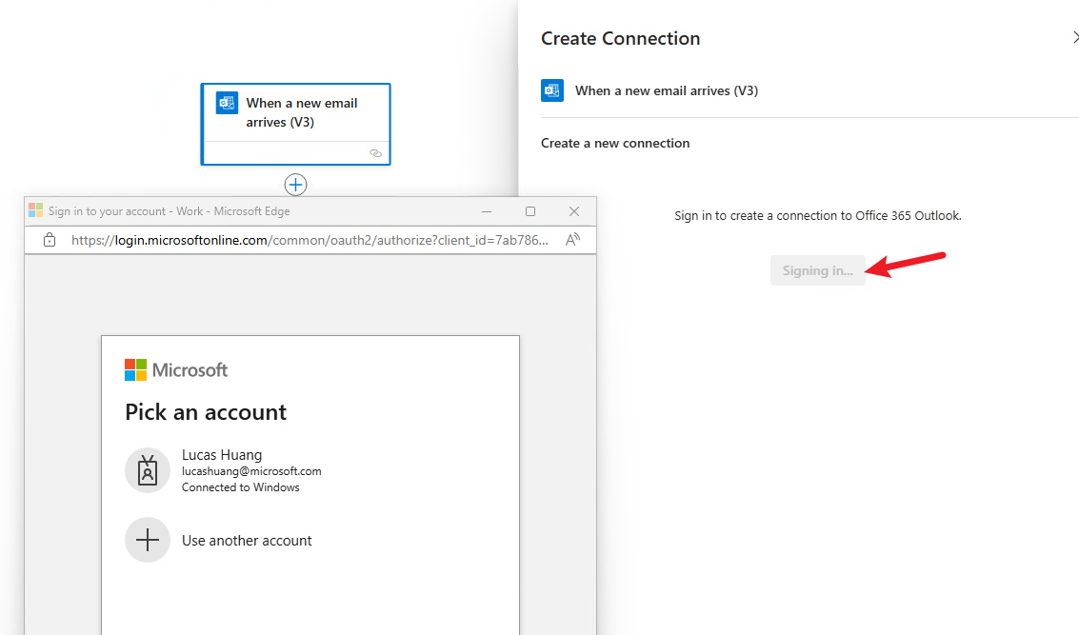Click the connection link icon on trigger card
The image size is (1079, 635).
(376, 152)
